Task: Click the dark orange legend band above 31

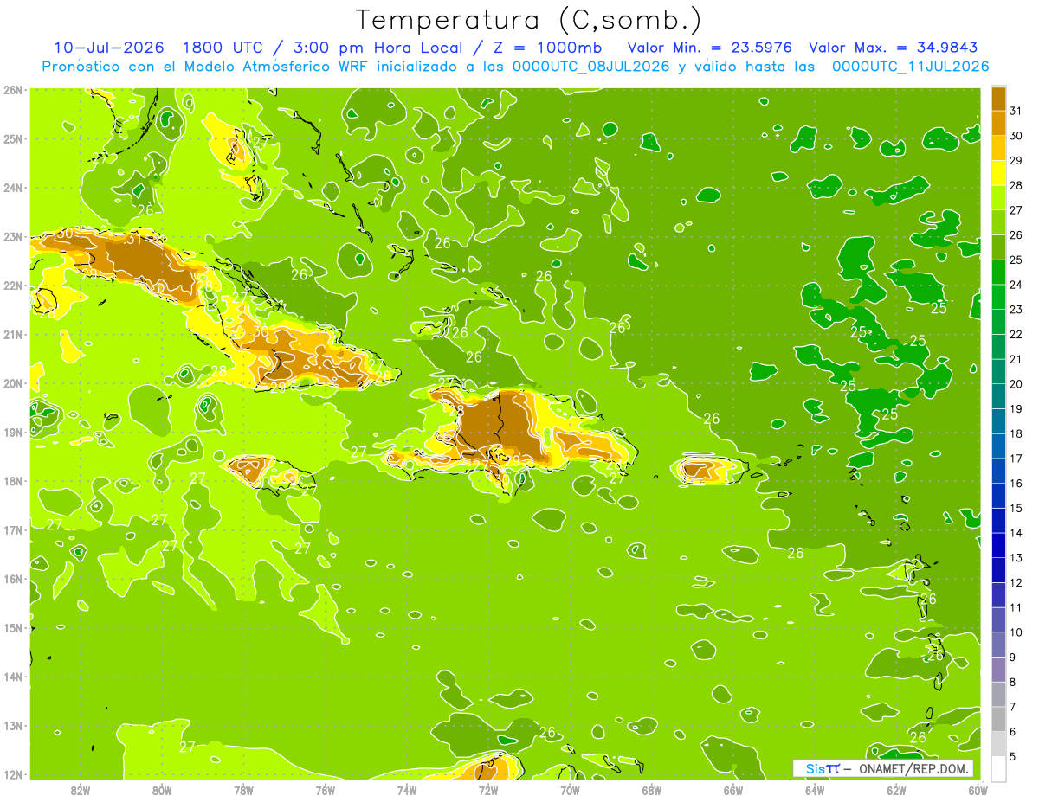Action: click(x=999, y=99)
